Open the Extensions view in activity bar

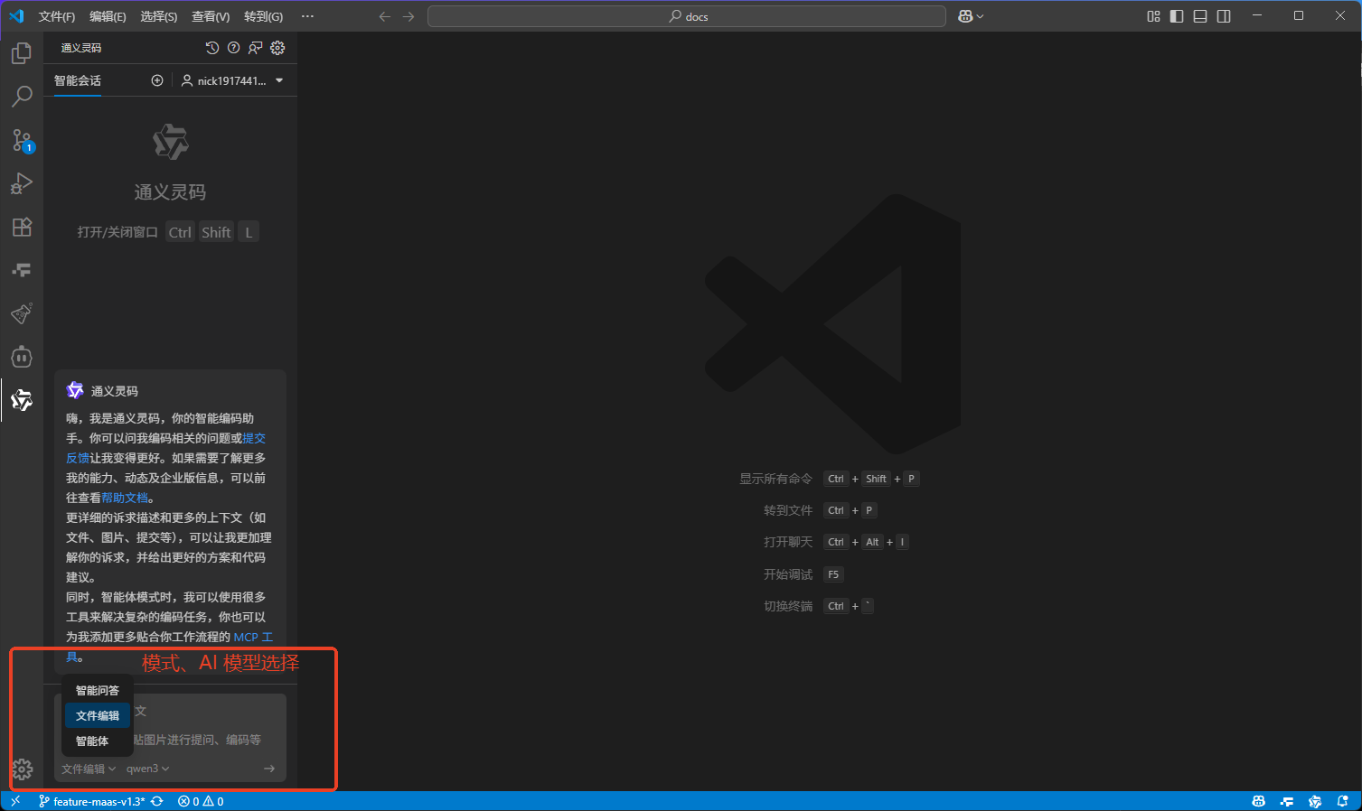tap(22, 227)
